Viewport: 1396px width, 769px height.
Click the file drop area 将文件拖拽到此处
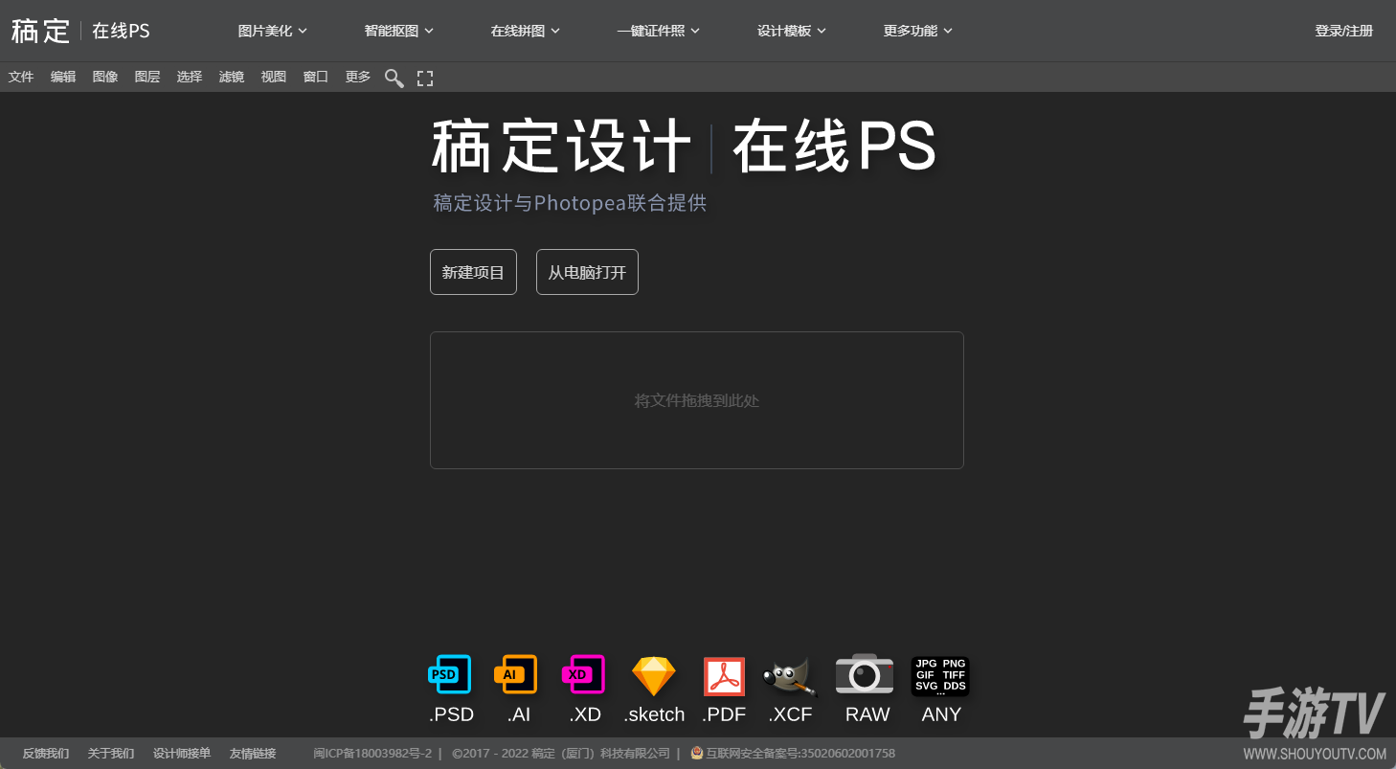click(x=697, y=400)
